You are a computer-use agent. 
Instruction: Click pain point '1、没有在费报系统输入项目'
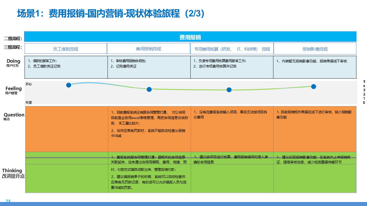(x=230, y=115)
